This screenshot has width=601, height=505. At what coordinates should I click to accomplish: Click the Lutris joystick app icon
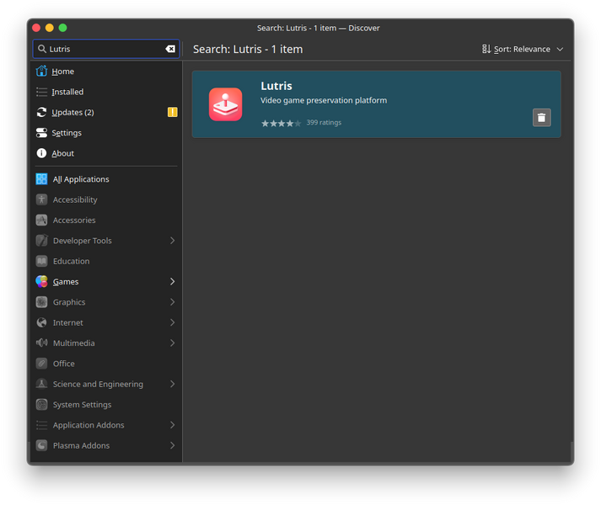pos(225,104)
